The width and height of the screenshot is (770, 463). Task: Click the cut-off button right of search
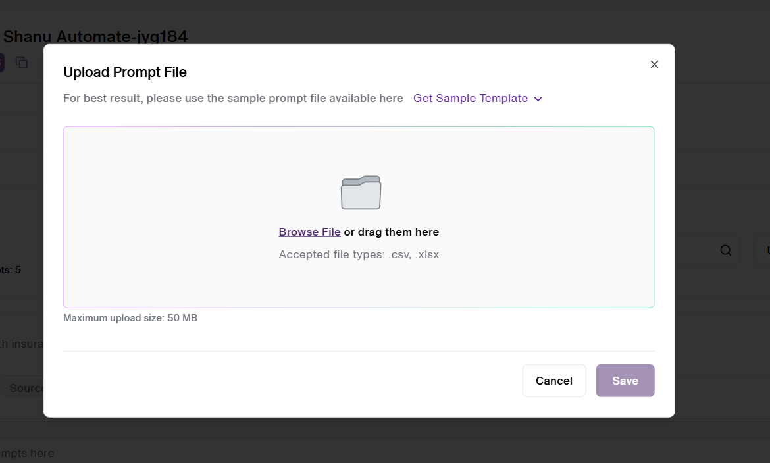click(762, 250)
